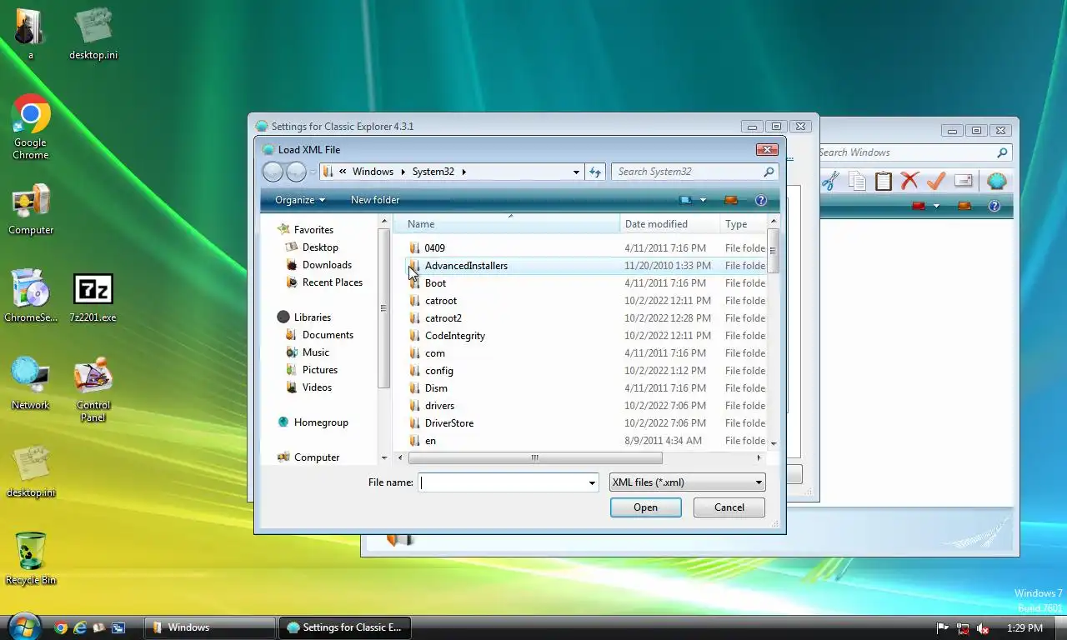
Task: Sort by the Type column header
Action: tap(744, 224)
